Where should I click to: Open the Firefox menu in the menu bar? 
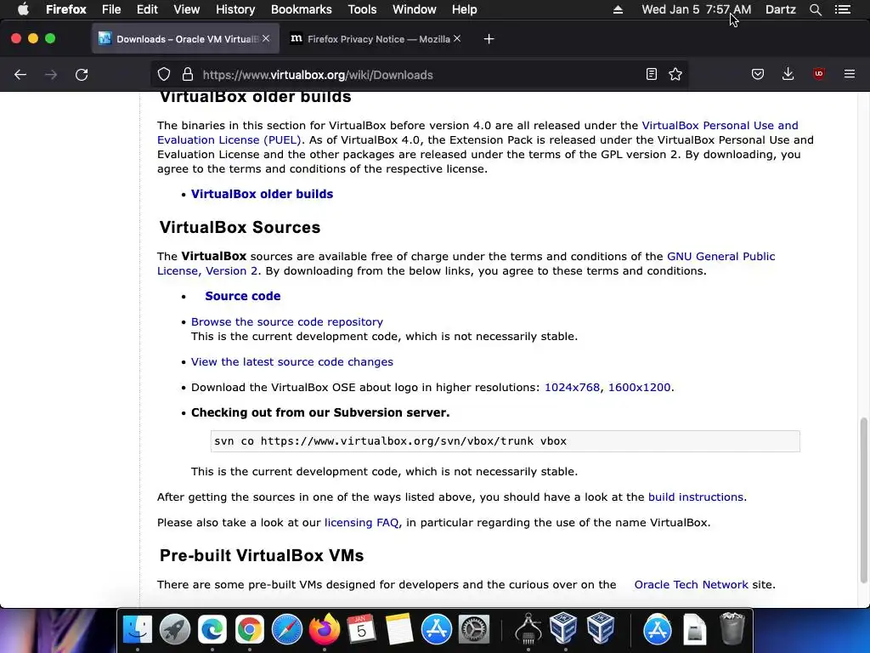click(x=66, y=9)
